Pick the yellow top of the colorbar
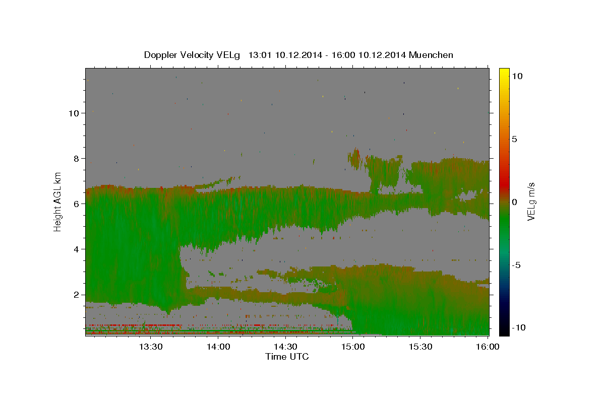605x403 pixels. point(504,73)
